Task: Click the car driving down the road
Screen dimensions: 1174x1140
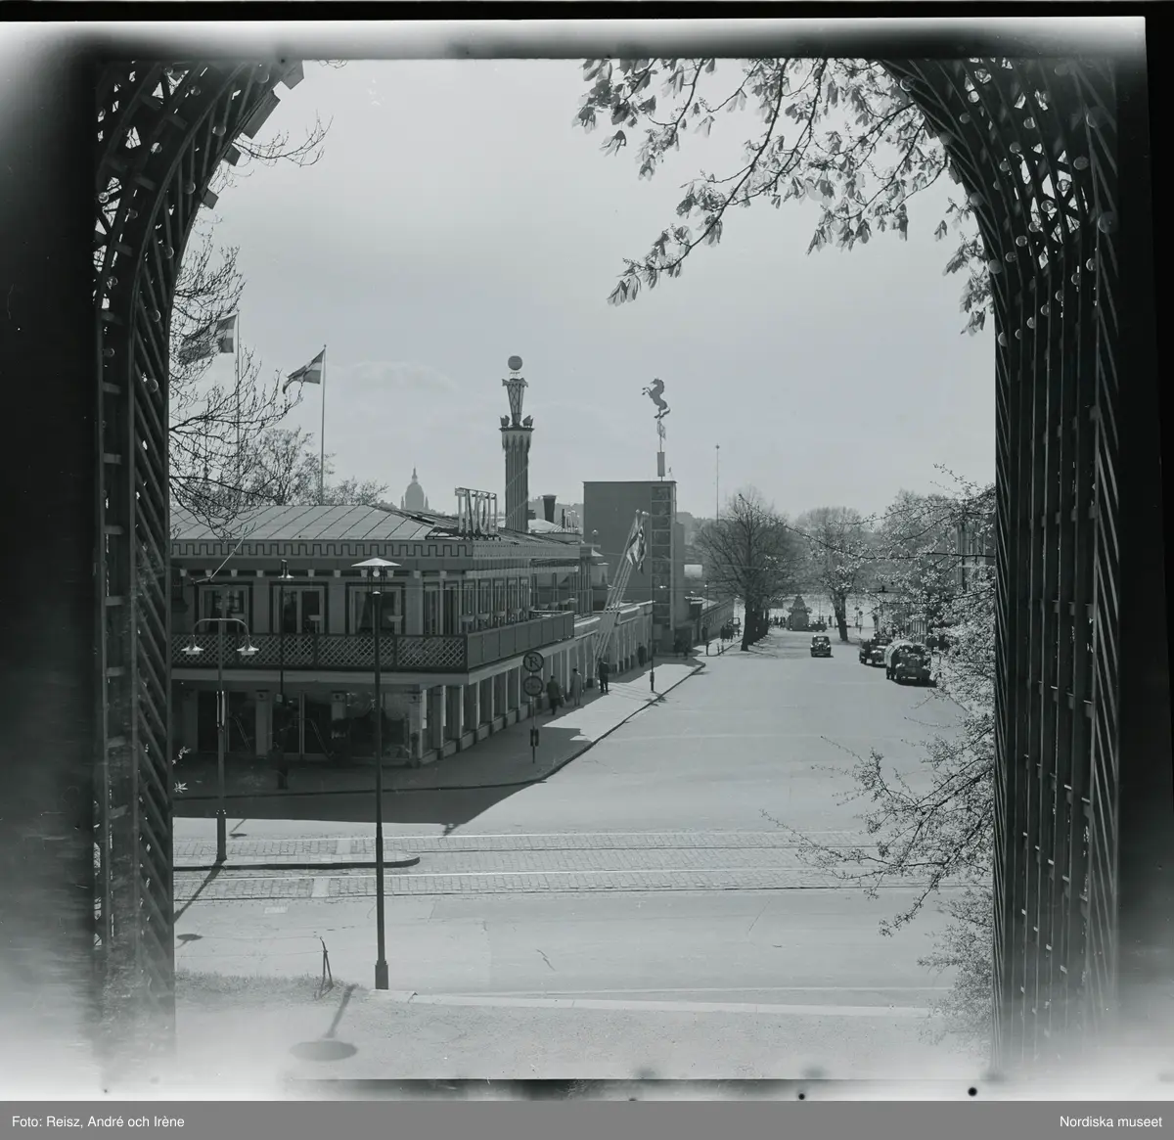Action: click(x=820, y=646)
